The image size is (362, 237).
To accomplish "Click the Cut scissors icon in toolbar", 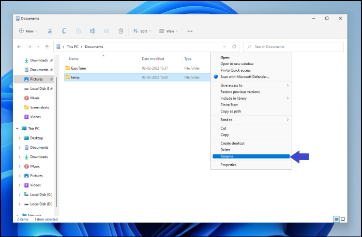I will pyautogui.click(x=50, y=31).
